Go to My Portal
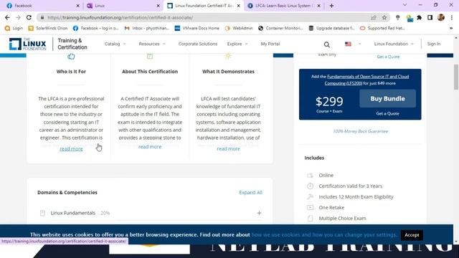 coord(270,44)
